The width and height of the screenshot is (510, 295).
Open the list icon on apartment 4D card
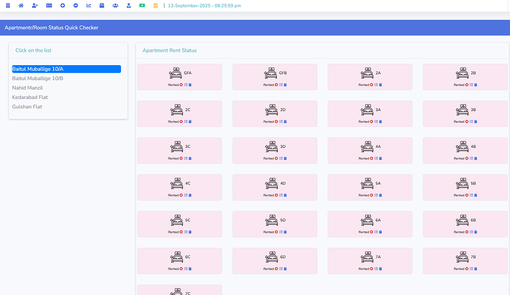(x=281, y=196)
